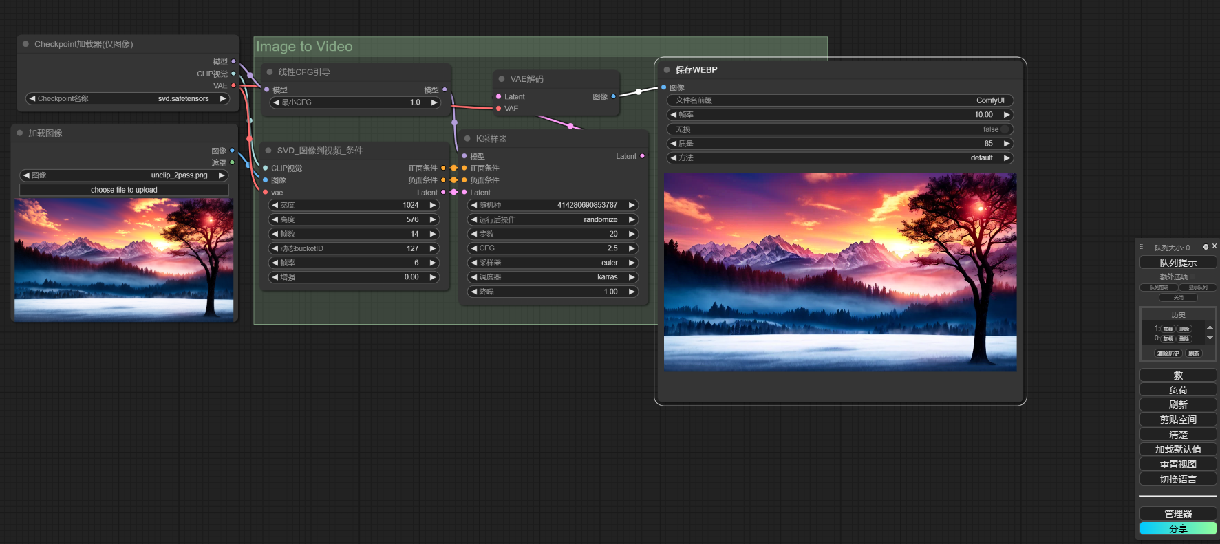This screenshot has height=544, width=1220.
Task: Click the up arrow in 历史 list
Action: click(1210, 327)
